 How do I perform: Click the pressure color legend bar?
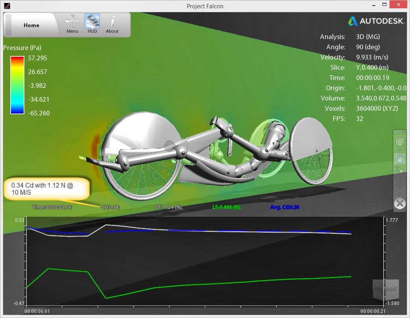tap(17, 85)
